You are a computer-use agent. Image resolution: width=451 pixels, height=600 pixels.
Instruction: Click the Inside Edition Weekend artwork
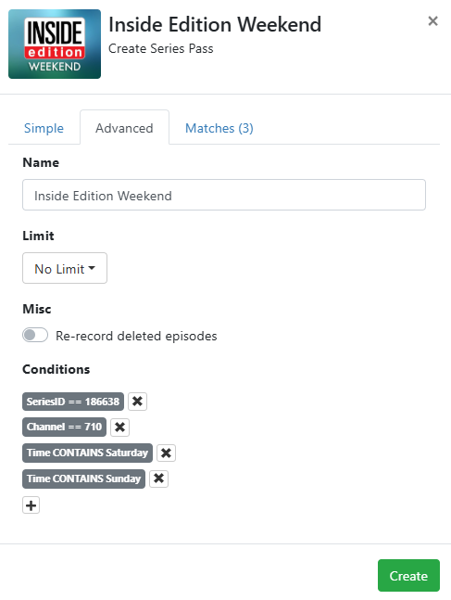pyautogui.click(x=55, y=44)
